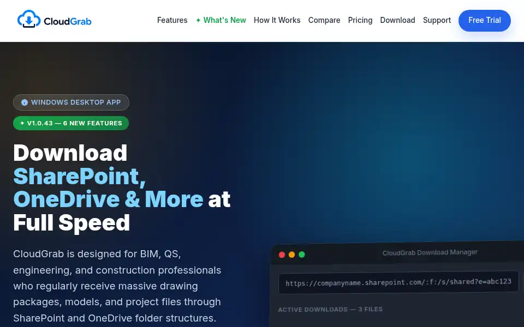
Task: Click the CloudGrab brand name text
Action: (x=68, y=21)
